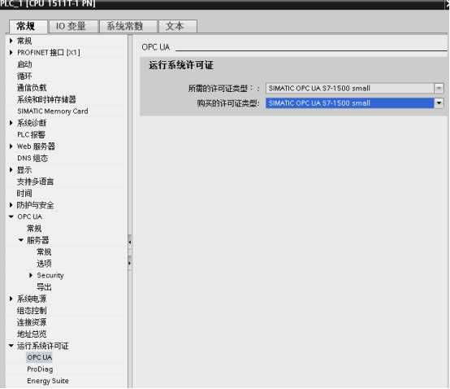Open the 文本 tab
The height and width of the screenshot is (389, 450).
[178, 27]
